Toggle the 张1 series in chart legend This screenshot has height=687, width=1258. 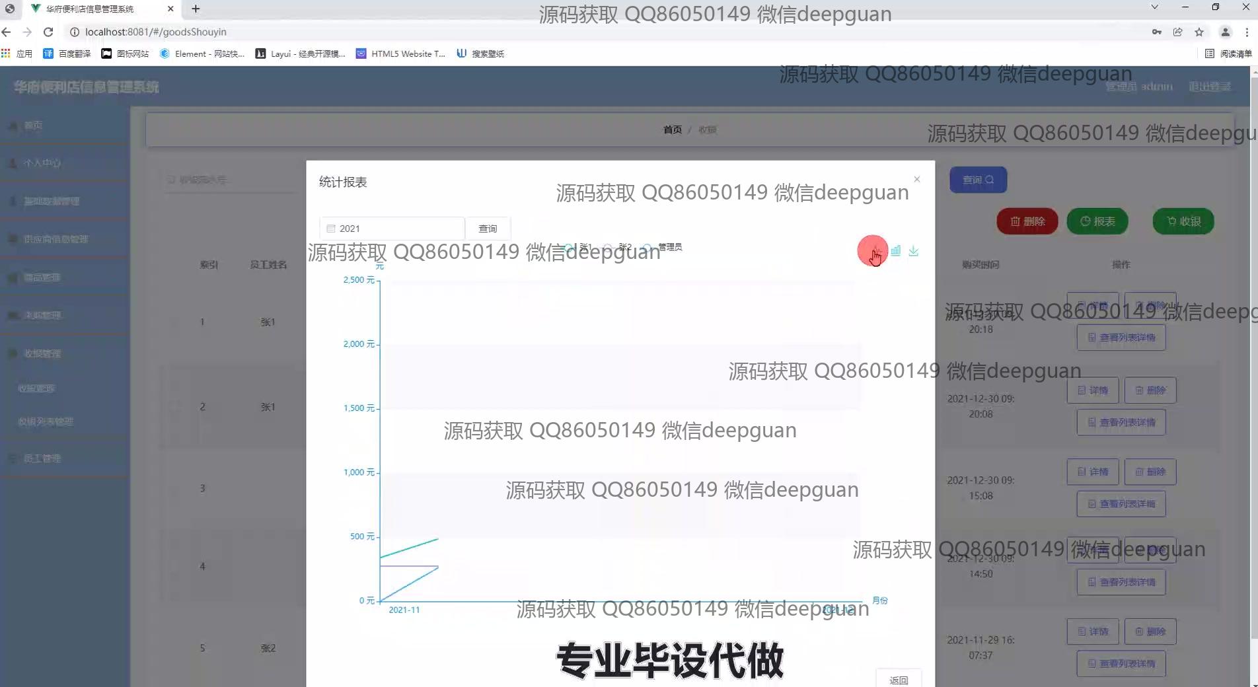[578, 247]
